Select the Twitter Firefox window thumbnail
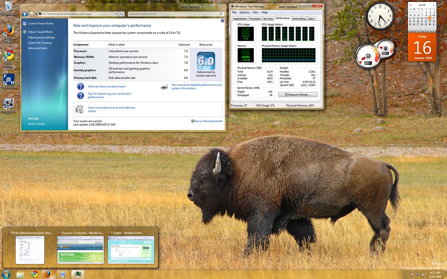Viewport: 447px width, 279px height. point(131,248)
